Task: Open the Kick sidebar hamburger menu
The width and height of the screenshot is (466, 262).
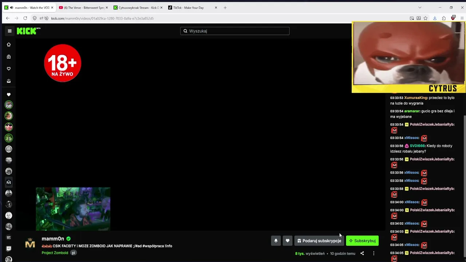Action: point(9,31)
